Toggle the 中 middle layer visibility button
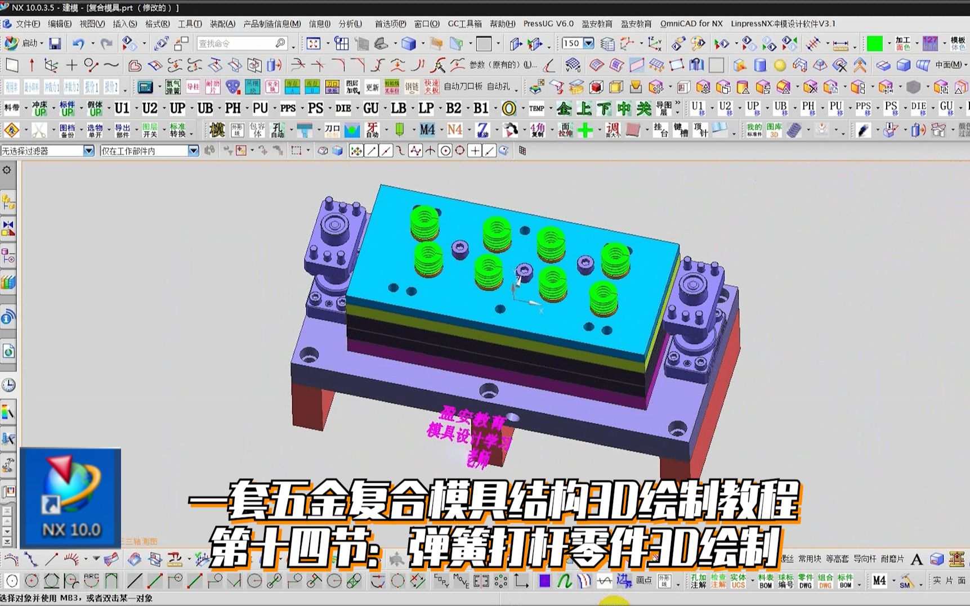 (624, 108)
